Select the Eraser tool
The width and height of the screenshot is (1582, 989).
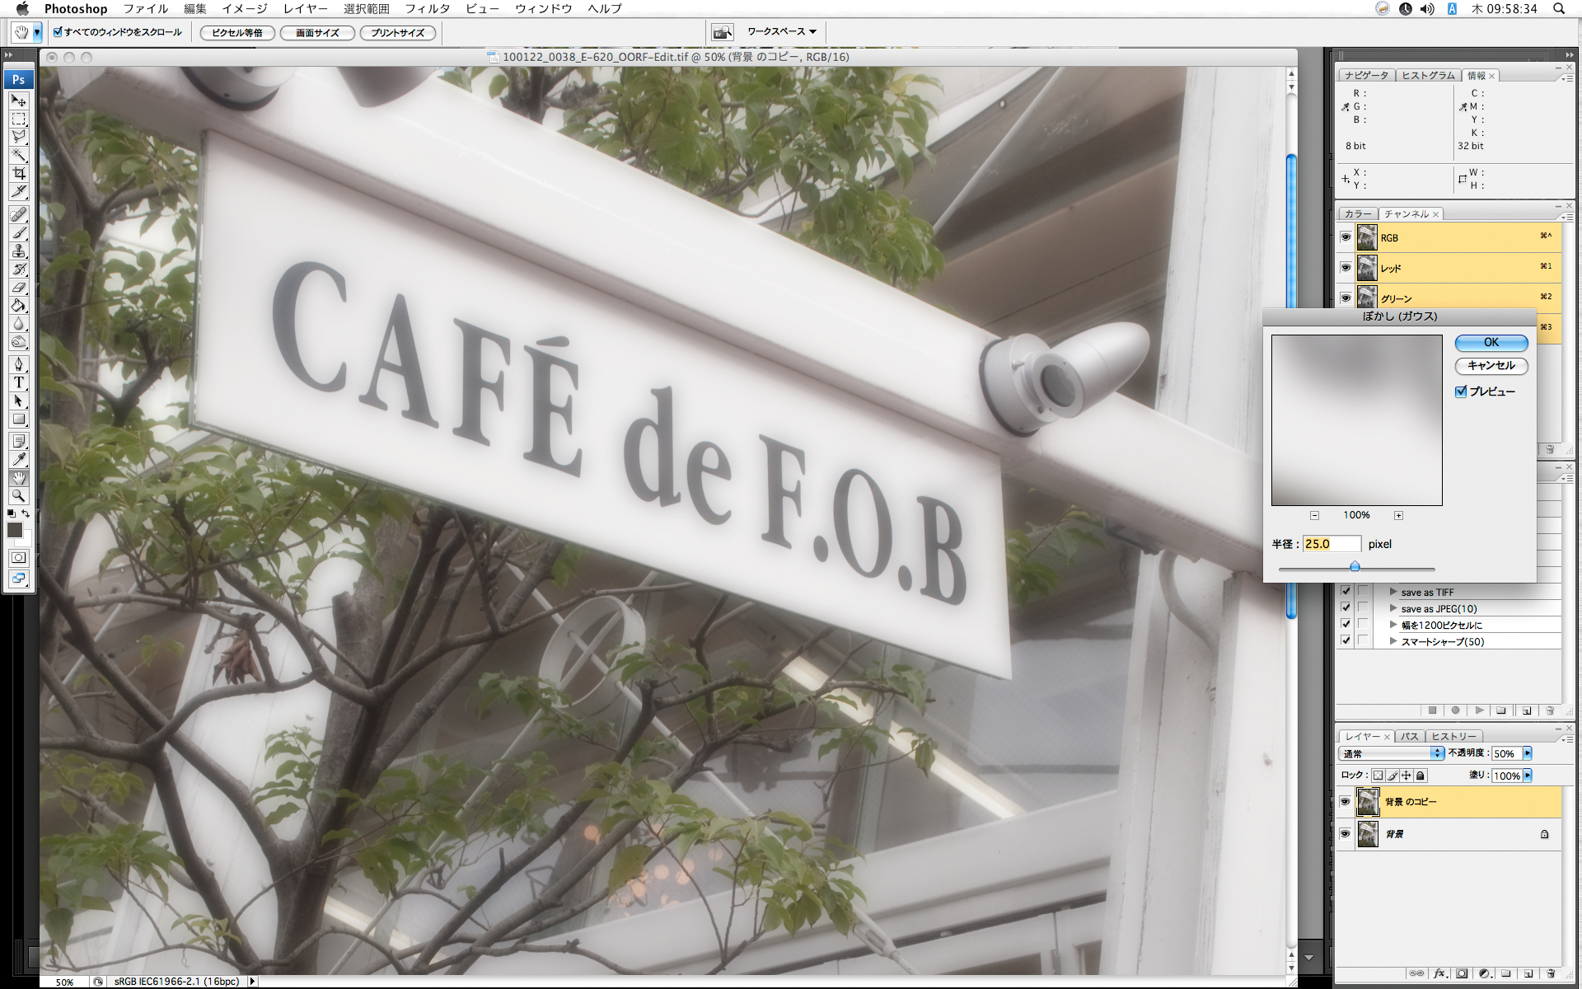[19, 287]
